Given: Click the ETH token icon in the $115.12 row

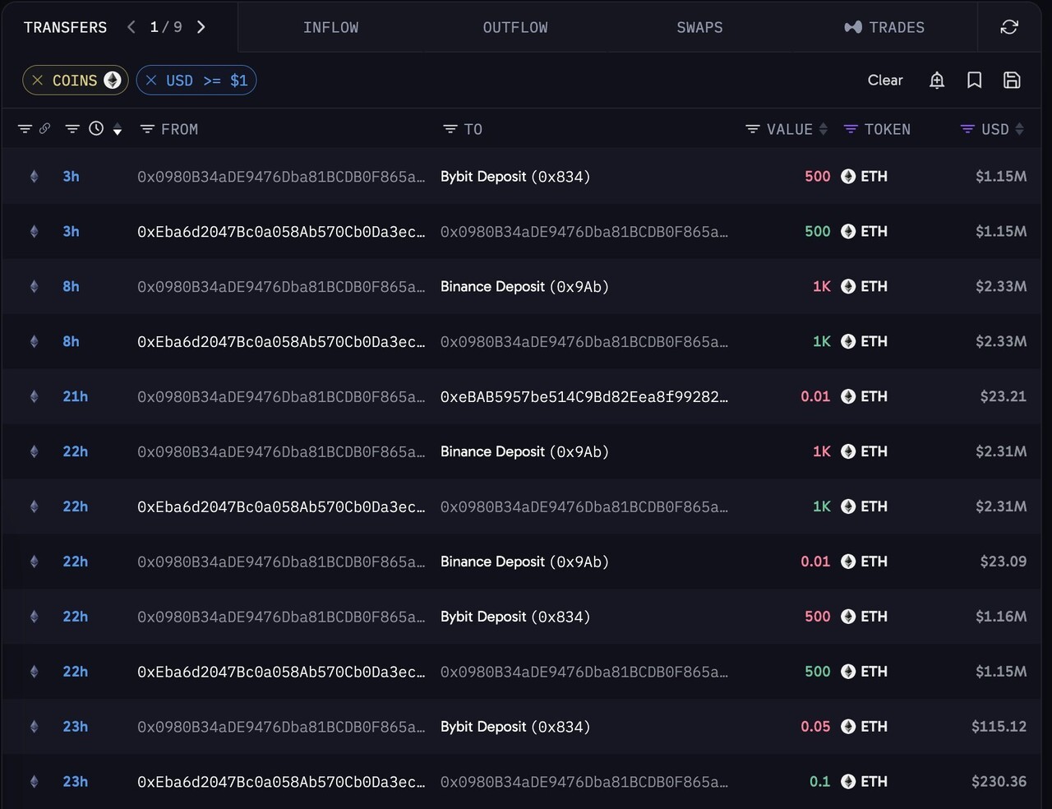Looking at the screenshot, I should point(848,727).
